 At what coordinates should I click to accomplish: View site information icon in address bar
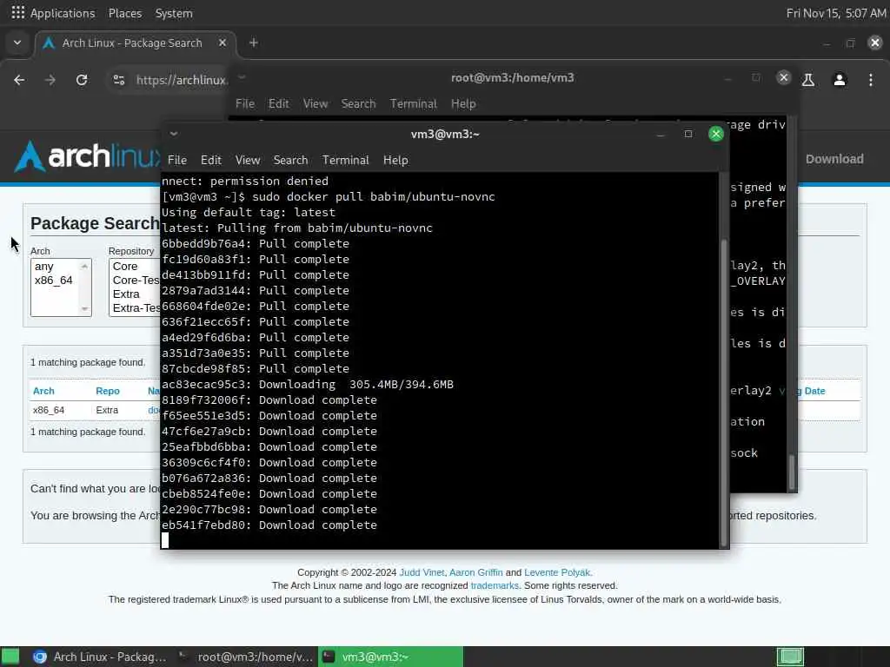coord(118,80)
